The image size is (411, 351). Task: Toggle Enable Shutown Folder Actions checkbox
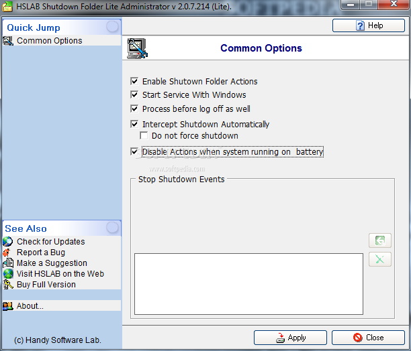[134, 81]
